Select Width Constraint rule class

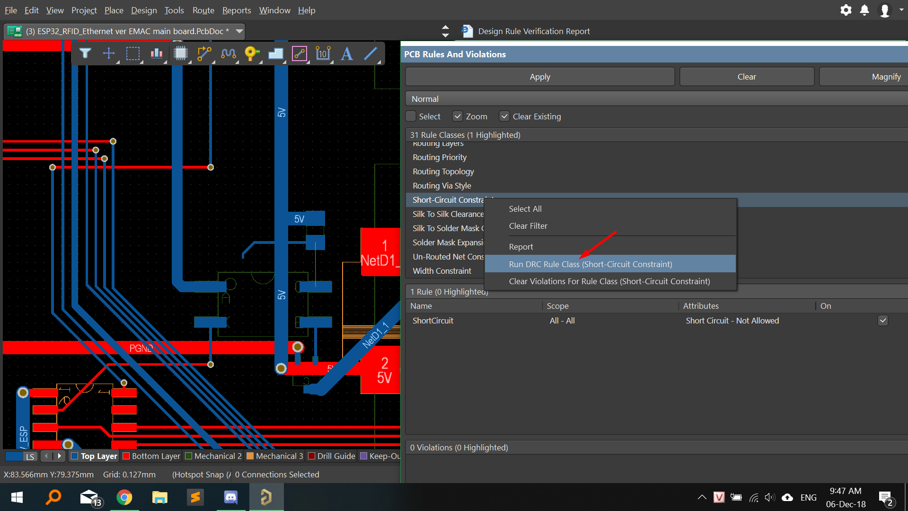(442, 271)
